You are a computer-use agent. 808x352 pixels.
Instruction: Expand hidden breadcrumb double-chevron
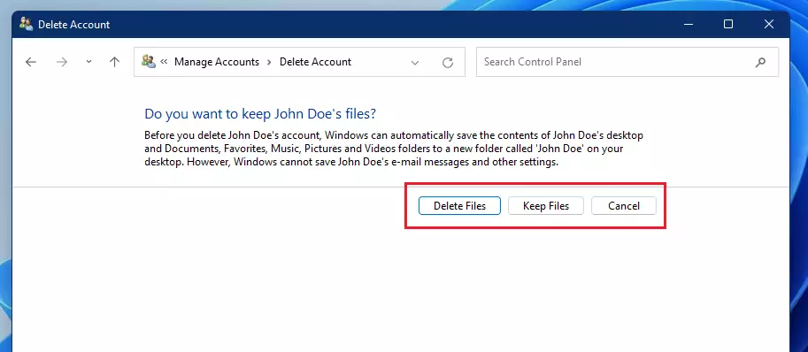[165, 62]
